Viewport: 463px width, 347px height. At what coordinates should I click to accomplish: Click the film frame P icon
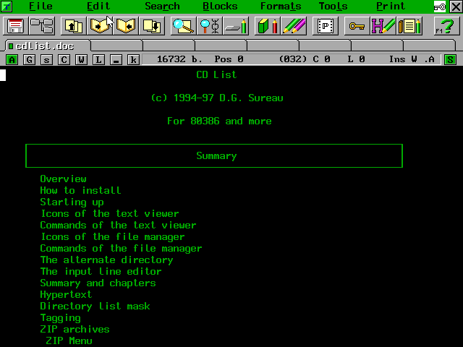coord(325,27)
